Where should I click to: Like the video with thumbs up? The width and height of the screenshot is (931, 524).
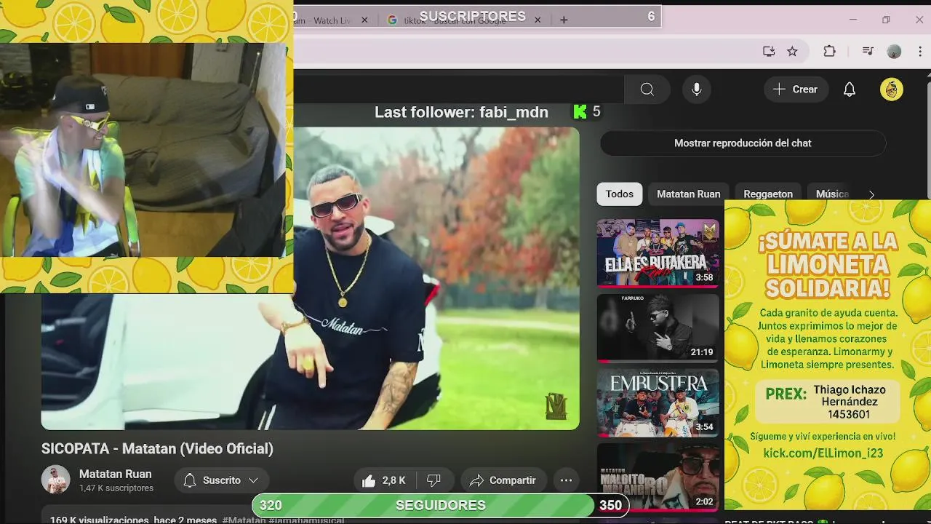coord(383,480)
